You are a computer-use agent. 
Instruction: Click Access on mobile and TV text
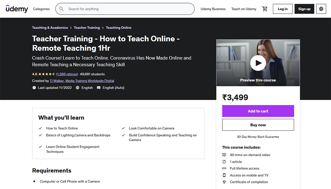tap(249, 175)
